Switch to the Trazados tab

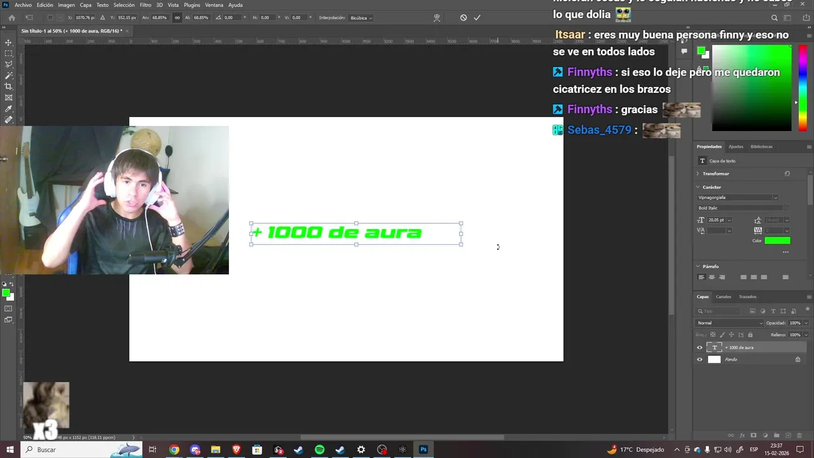pyautogui.click(x=748, y=296)
